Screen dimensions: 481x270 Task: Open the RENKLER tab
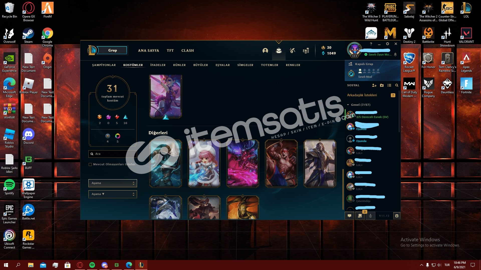coord(293,65)
